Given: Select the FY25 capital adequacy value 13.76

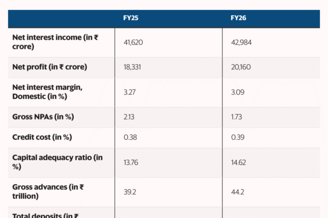Looking at the screenshot, I should click(x=131, y=162).
